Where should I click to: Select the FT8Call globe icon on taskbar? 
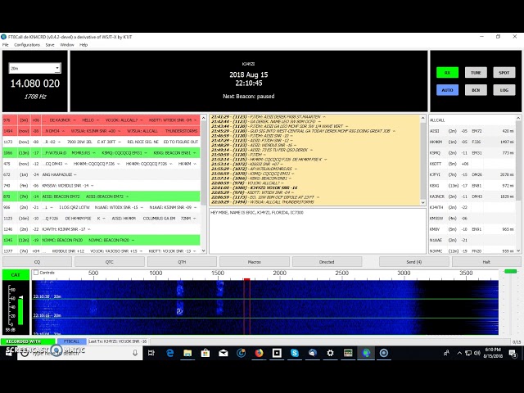pyautogui.click(x=366, y=353)
